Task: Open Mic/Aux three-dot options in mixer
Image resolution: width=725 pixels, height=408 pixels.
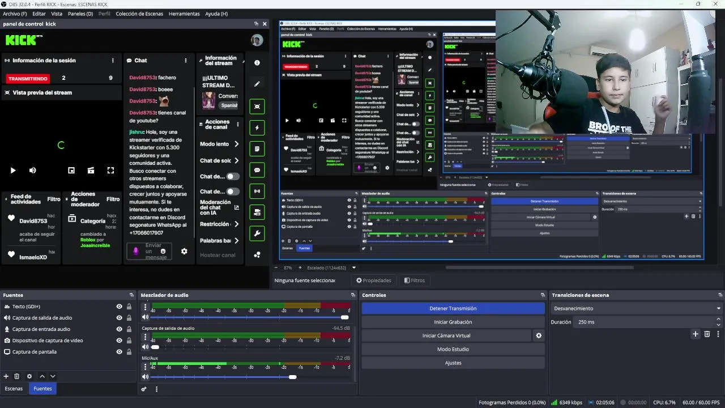Action: [x=145, y=367]
